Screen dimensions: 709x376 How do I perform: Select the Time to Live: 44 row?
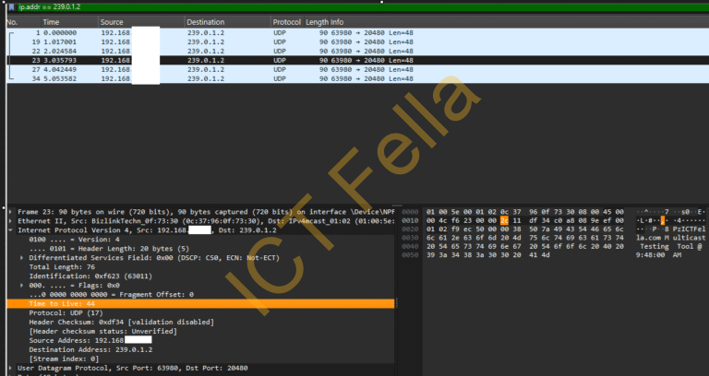pos(200,304)
